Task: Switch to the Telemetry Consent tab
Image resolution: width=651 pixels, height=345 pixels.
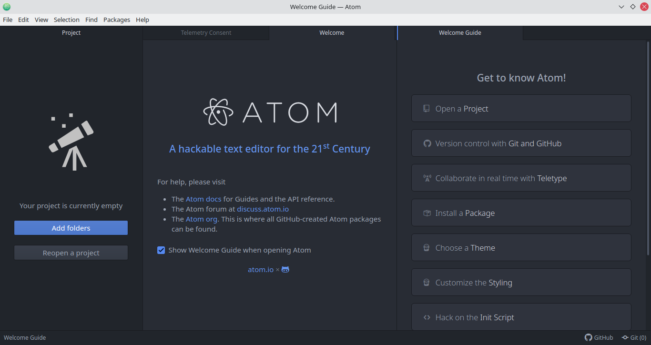Action: click(206, 33)
